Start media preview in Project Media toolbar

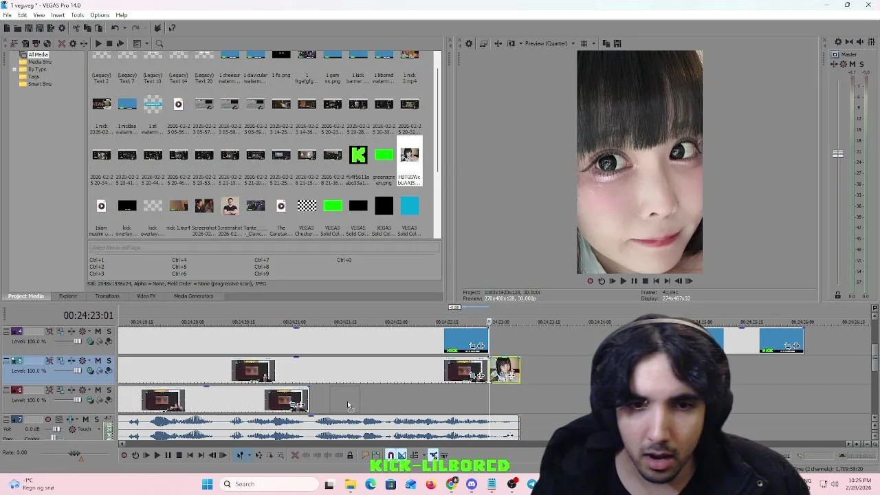[98, 43]
